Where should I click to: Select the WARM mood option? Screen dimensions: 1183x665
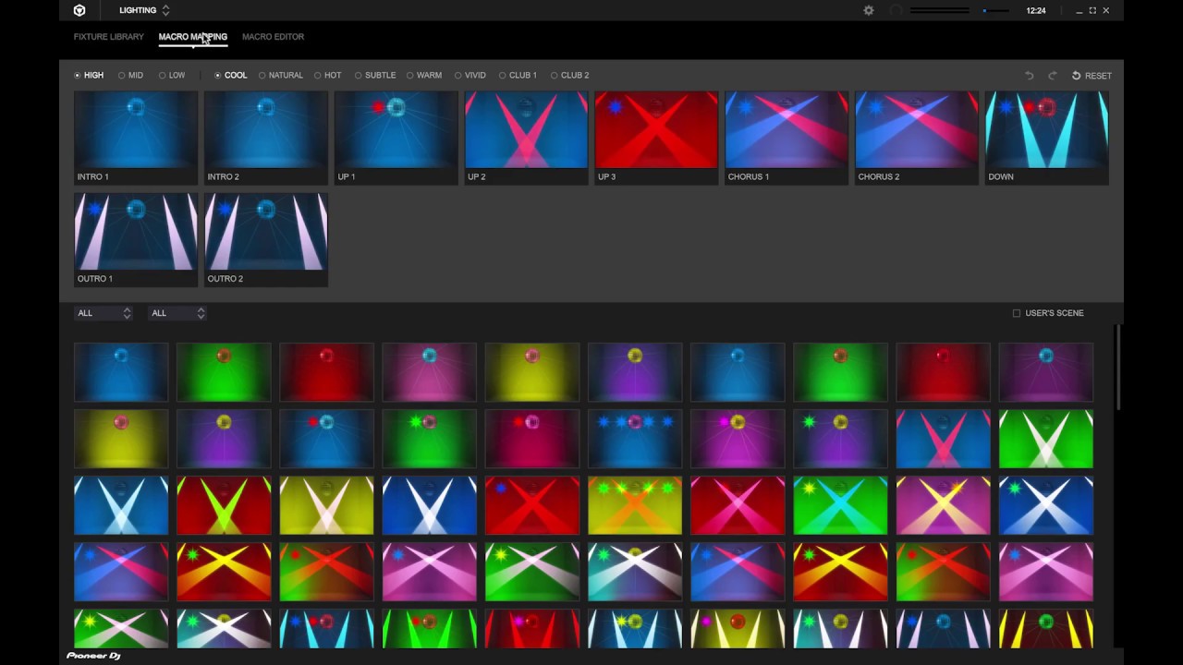pos(423,76)
